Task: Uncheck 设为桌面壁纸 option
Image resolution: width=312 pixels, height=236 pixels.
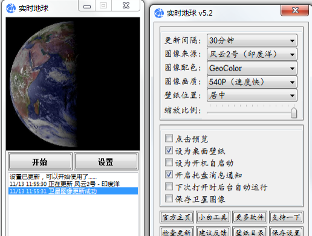Action: pyautogui.click(x=169, y=150)
